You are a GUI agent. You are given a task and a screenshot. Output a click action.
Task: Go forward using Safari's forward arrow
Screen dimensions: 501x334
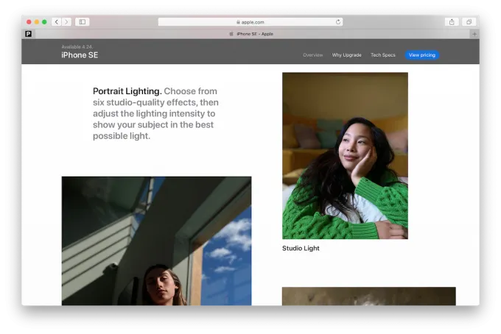66,22
